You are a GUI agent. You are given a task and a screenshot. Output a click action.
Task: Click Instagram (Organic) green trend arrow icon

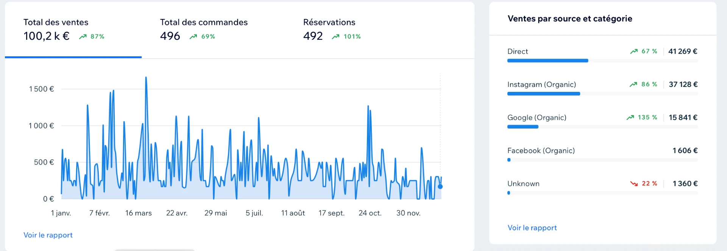633,84
